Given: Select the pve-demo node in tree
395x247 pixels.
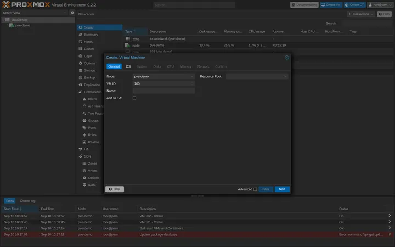Looking at the screenshot, I should [x=22, y=25].
